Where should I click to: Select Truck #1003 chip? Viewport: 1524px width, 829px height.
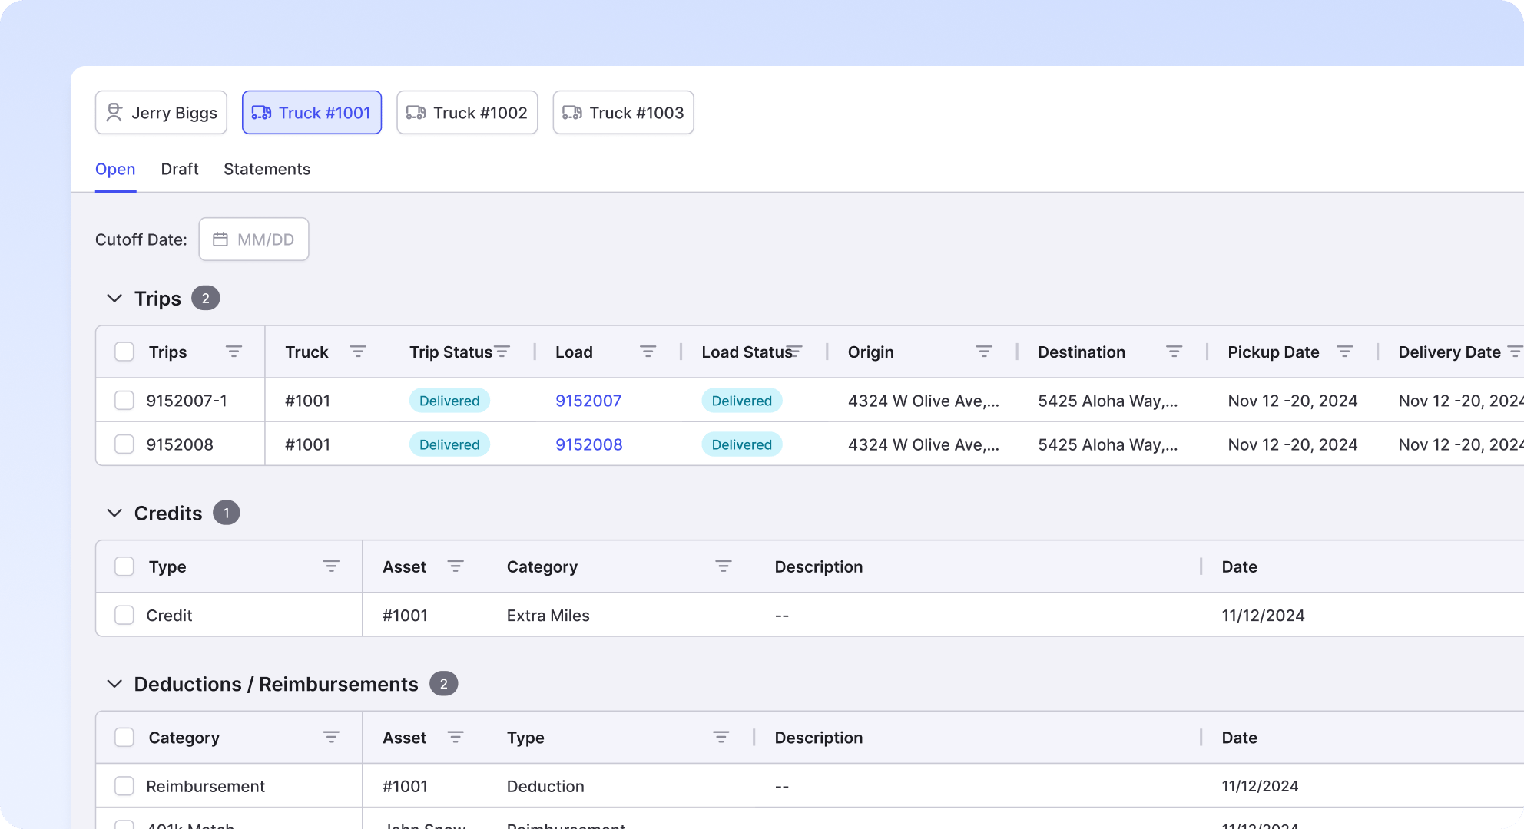tap(623, 113)
